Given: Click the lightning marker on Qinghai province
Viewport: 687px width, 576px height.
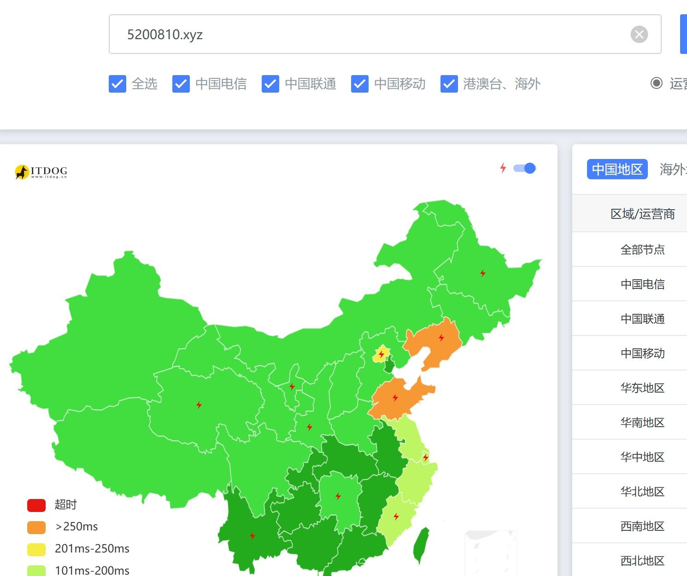Looking at the screenshot, I should pos(199,405).
